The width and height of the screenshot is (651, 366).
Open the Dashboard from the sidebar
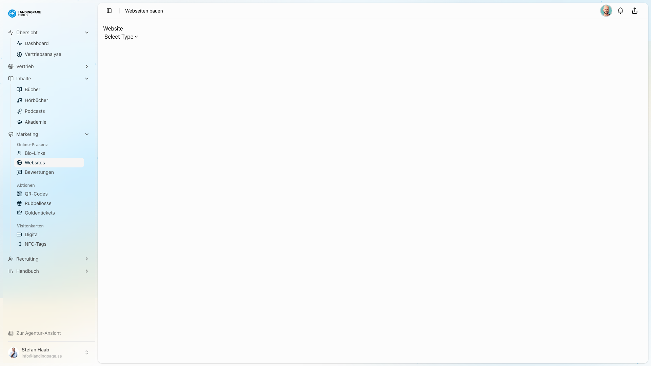coord(37,43)
